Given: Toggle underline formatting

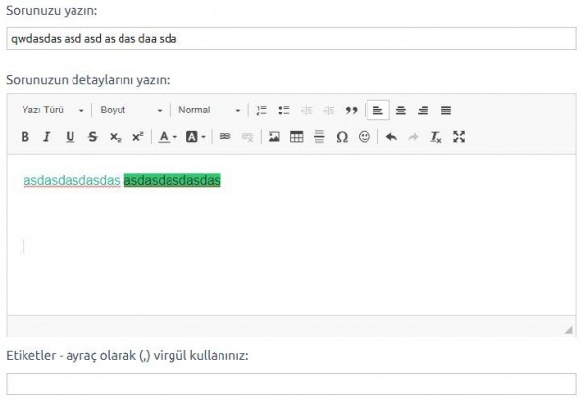Looking at the screenshot, I should pos(70,137).
